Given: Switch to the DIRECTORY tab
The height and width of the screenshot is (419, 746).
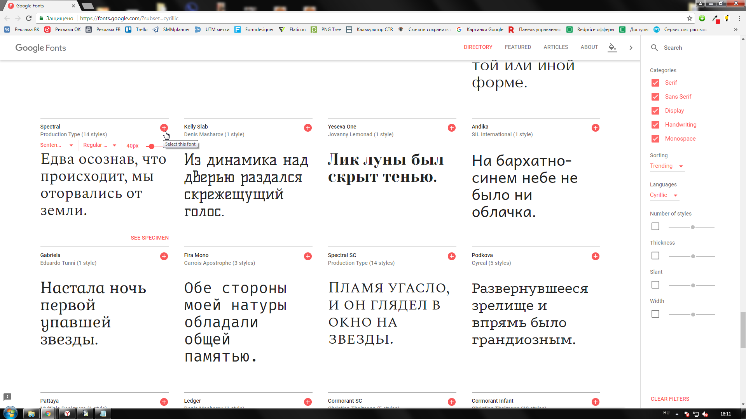Looking at the screenshot, I should [478, 47].
